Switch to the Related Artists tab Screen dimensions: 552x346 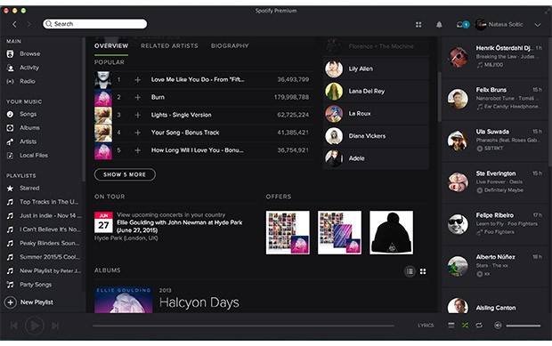point(169,46)
